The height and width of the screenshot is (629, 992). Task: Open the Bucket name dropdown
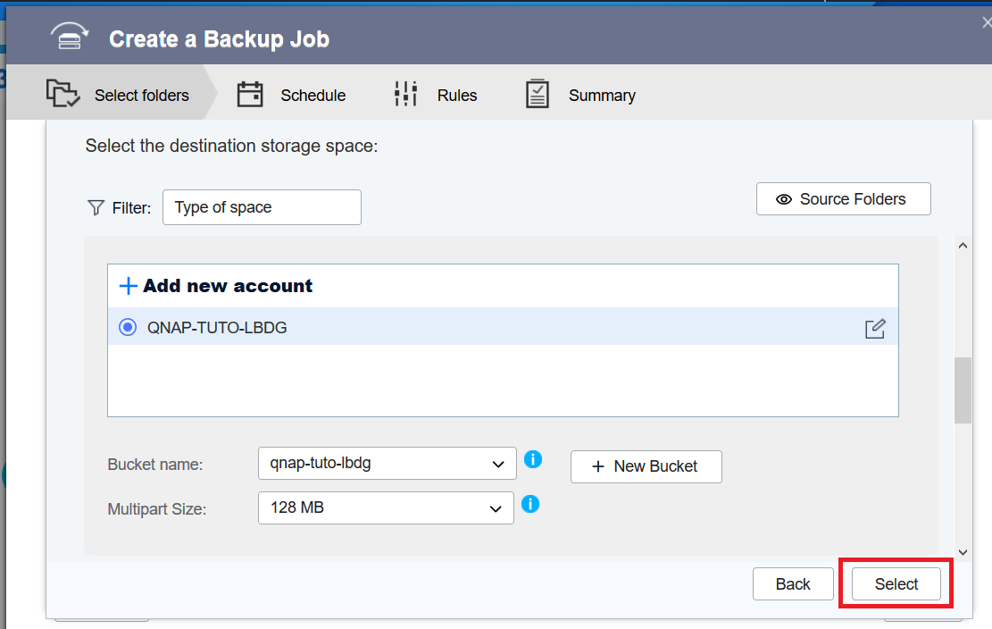388,463
